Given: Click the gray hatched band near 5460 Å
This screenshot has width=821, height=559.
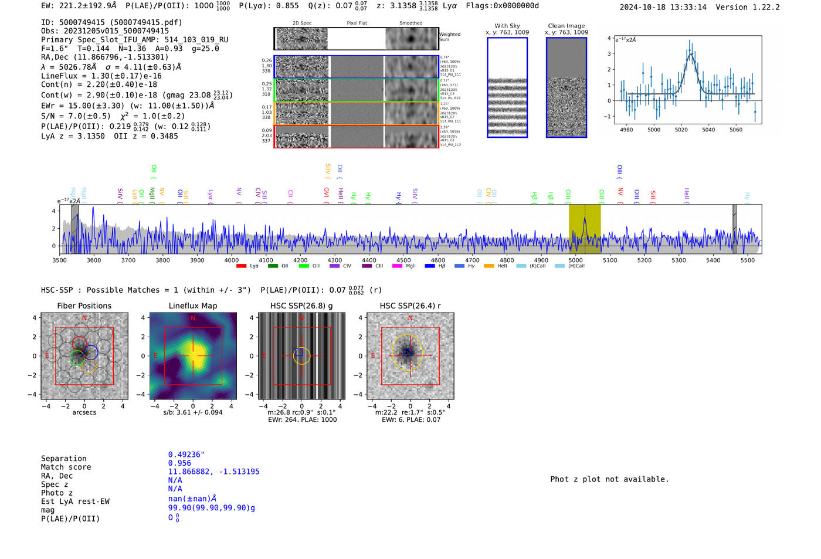Looking at the screenshot, I should click(734, 229).
